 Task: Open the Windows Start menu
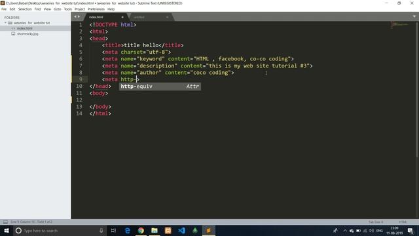[x=7, y=231]
